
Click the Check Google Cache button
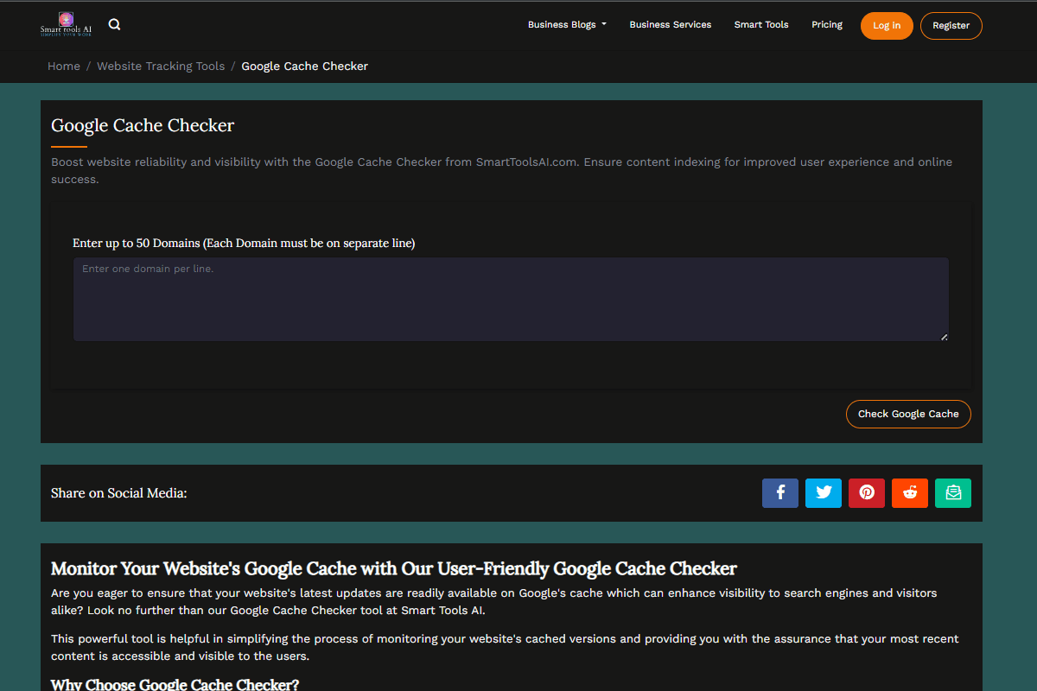(x=908, y=414)
